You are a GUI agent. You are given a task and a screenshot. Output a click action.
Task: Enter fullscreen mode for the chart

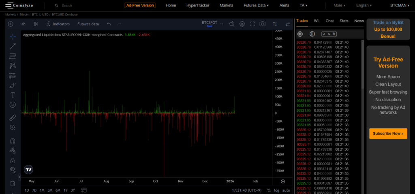[x=252, y=24]
